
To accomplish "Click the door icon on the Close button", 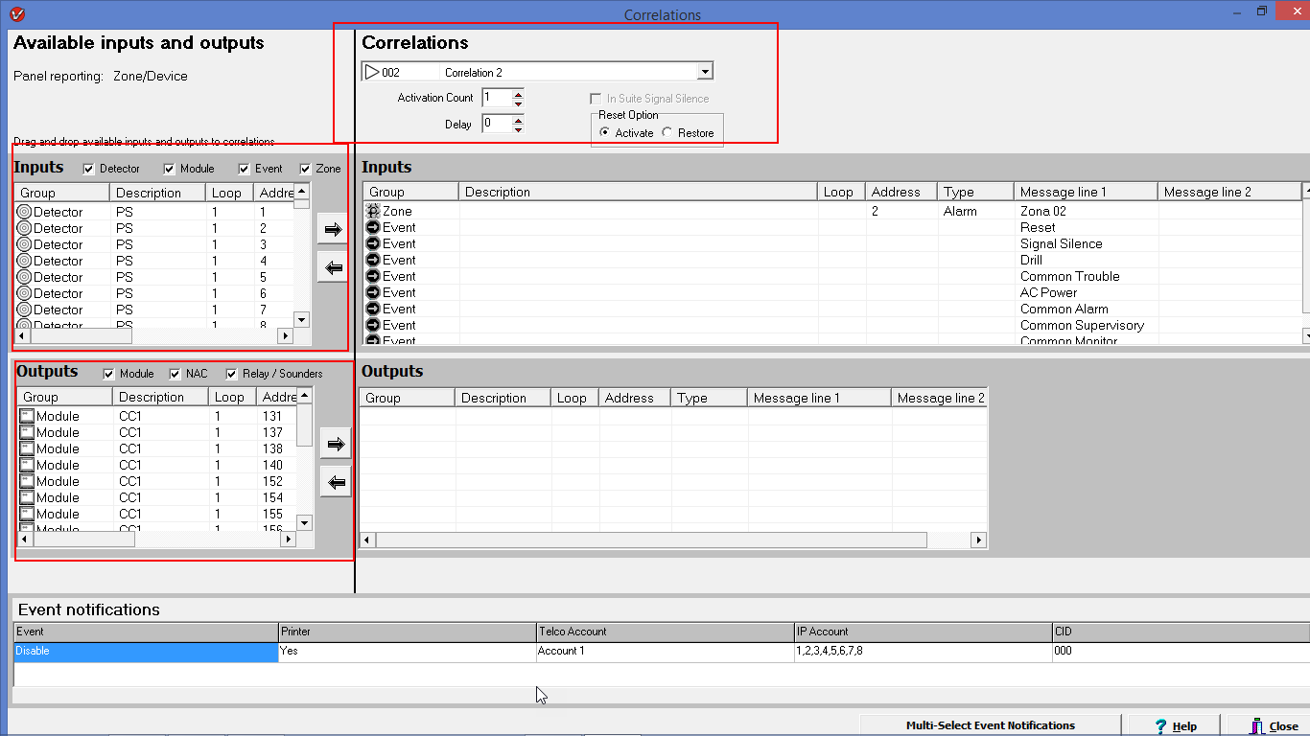I will click(1258, 725).
